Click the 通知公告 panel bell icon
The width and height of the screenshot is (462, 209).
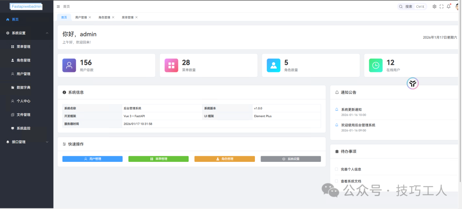(x=337, y=92)
